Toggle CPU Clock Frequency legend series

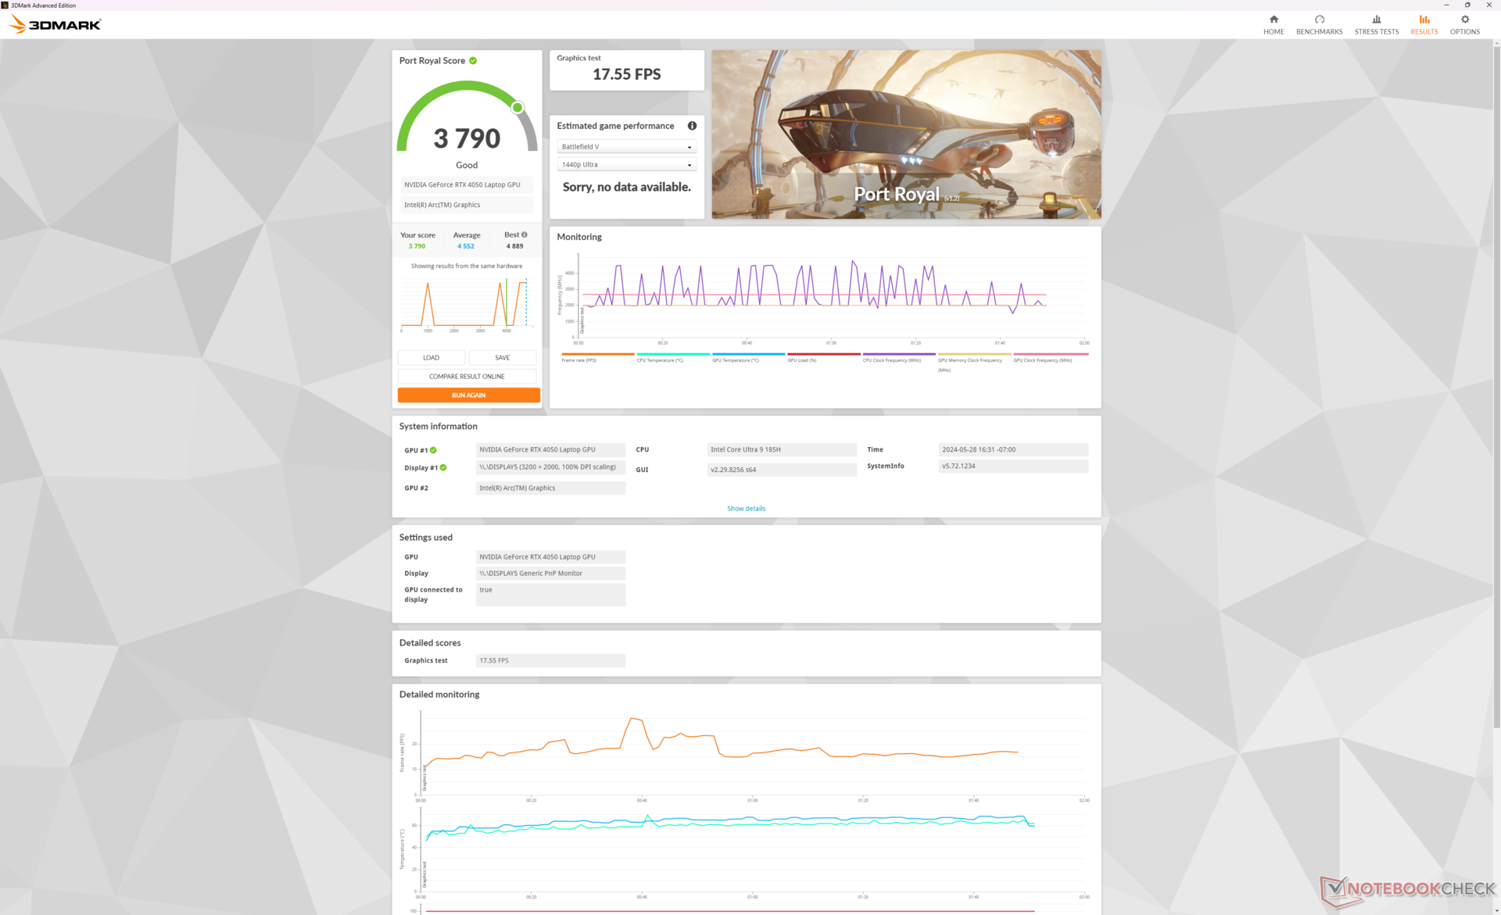(891, 360)
